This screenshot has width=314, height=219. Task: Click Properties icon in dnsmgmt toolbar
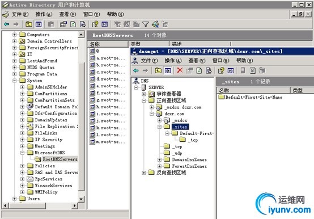click(x=189, y=70)
